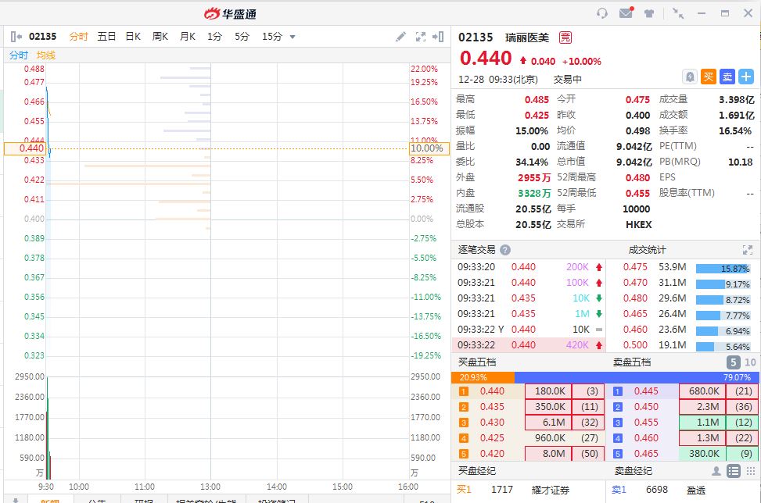Select the pencil drawing tool
Viewport: 761px width, 503px height.
[x=400, y=37]
